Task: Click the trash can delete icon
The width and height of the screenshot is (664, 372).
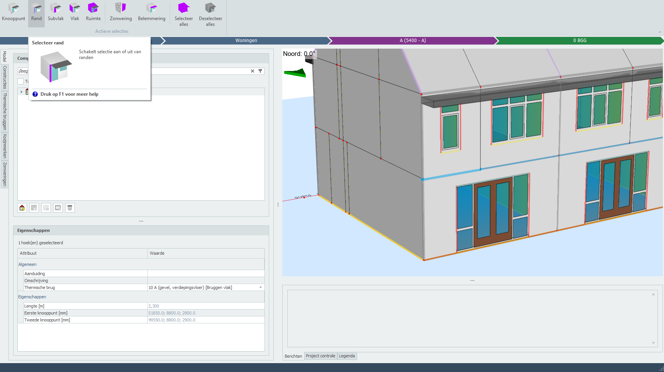Action: tap(70, 208)
